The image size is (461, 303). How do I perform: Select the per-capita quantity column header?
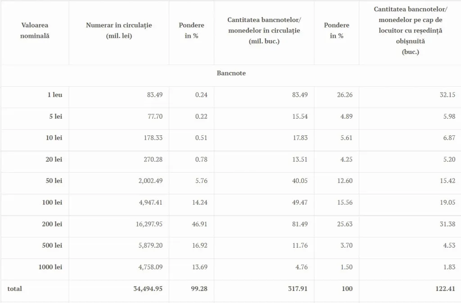coord(411,31)
